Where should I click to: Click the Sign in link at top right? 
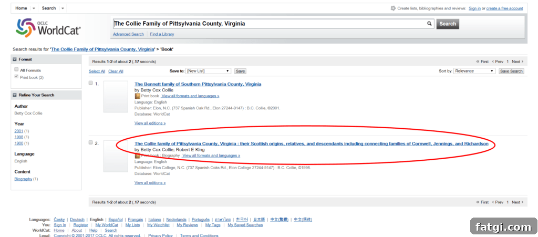(474, 8)
